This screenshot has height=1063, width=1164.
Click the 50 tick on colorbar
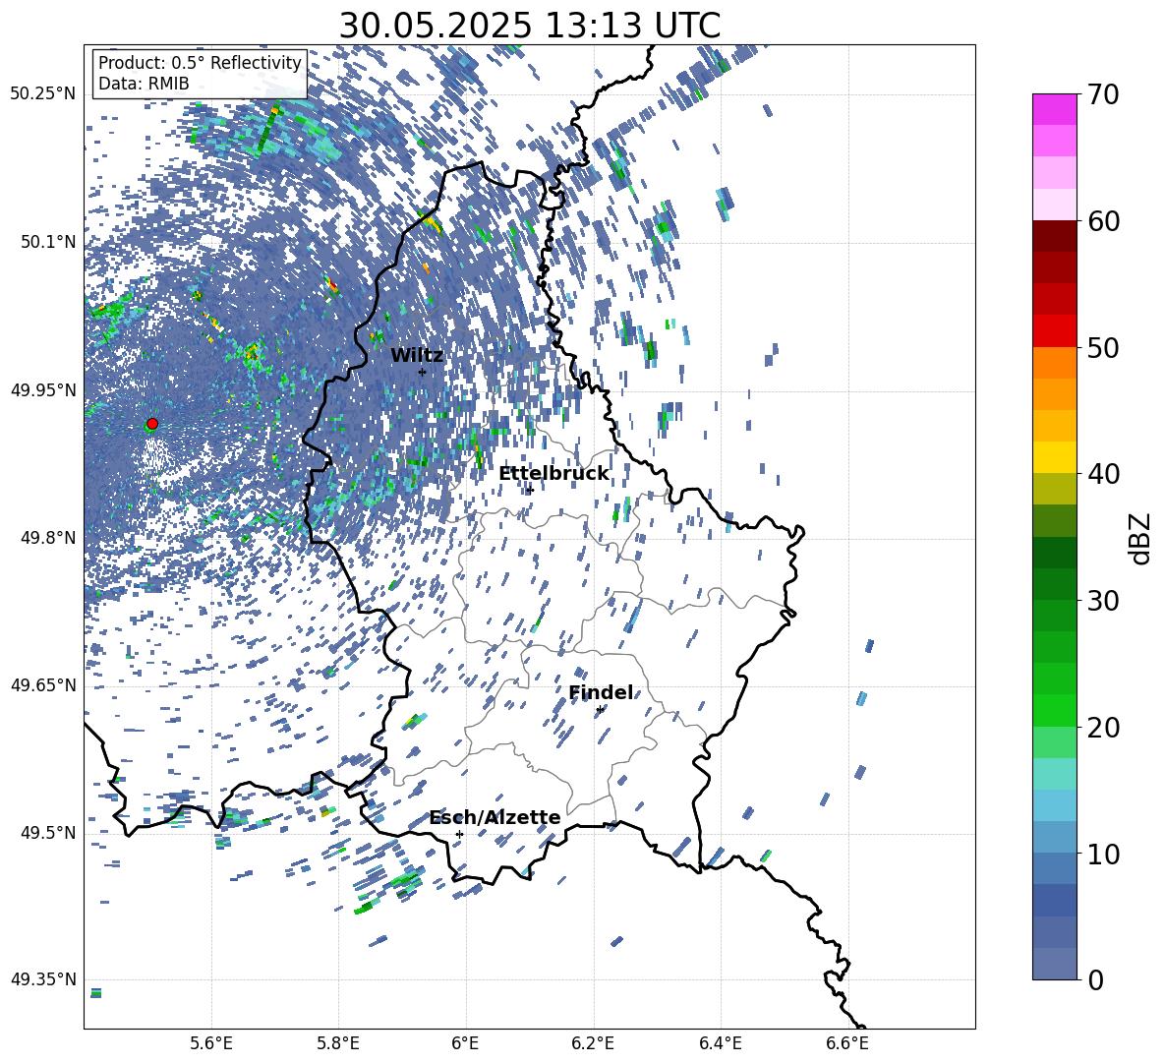click(1103, 347)
